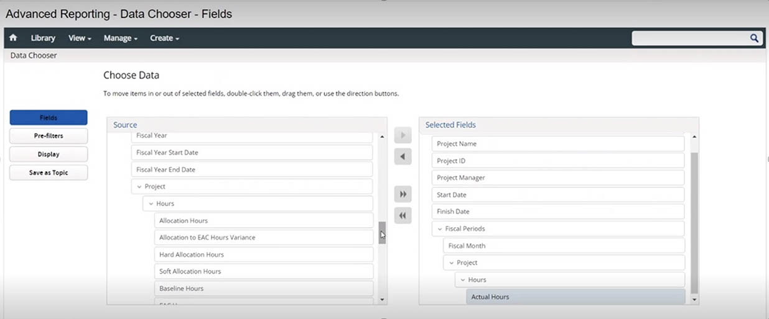Viewport: 769px width, 319px height.
Task: Click Selected Fields scroll up arrow
Action: 694,137
